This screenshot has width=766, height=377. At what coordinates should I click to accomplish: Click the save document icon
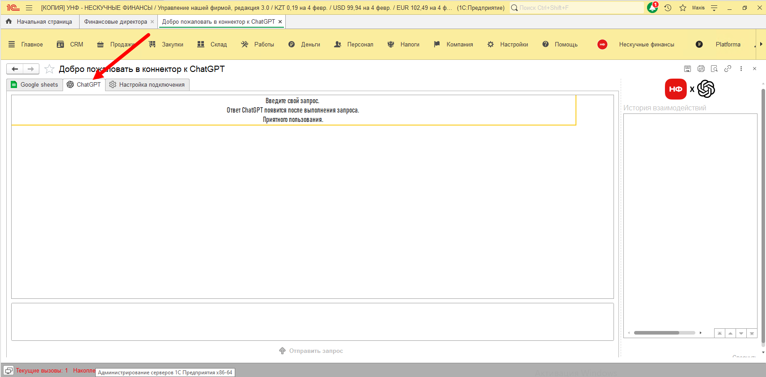click(687, 69)
